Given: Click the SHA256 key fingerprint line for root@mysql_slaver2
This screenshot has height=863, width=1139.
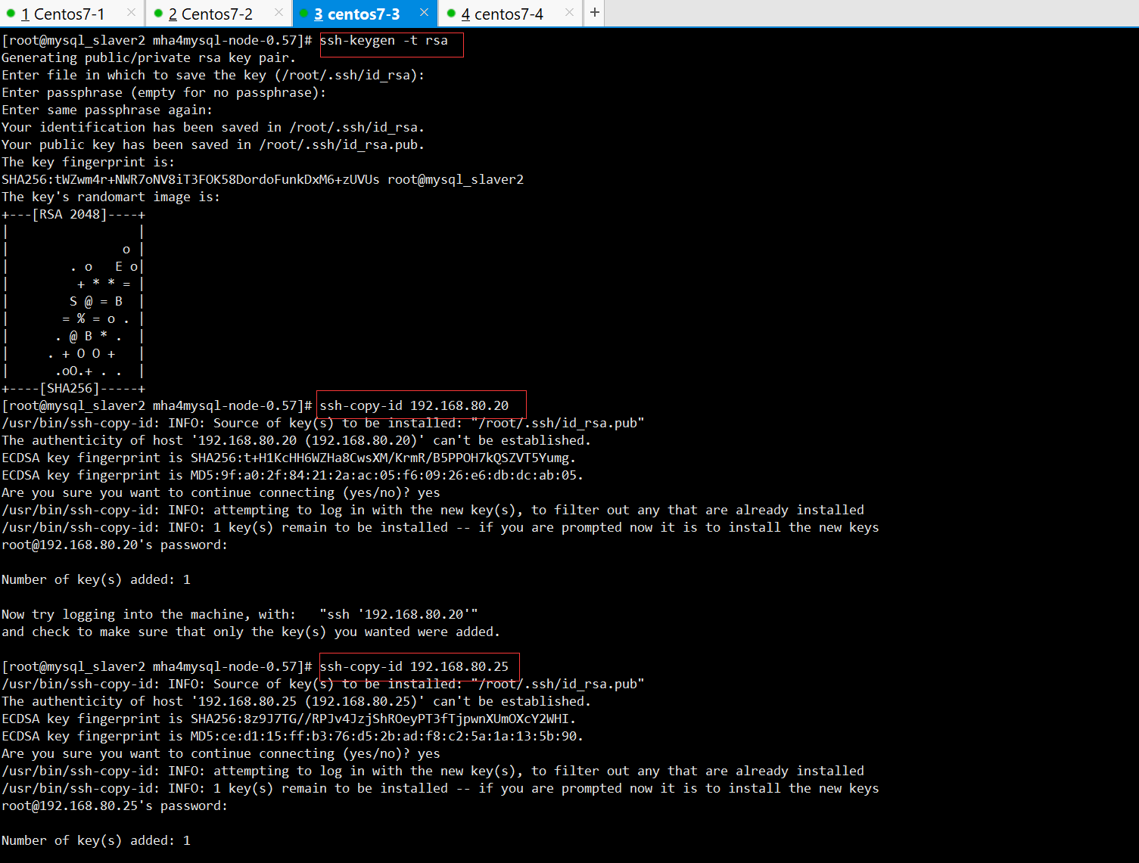Looking at the screenshot, I should [263, 180].
